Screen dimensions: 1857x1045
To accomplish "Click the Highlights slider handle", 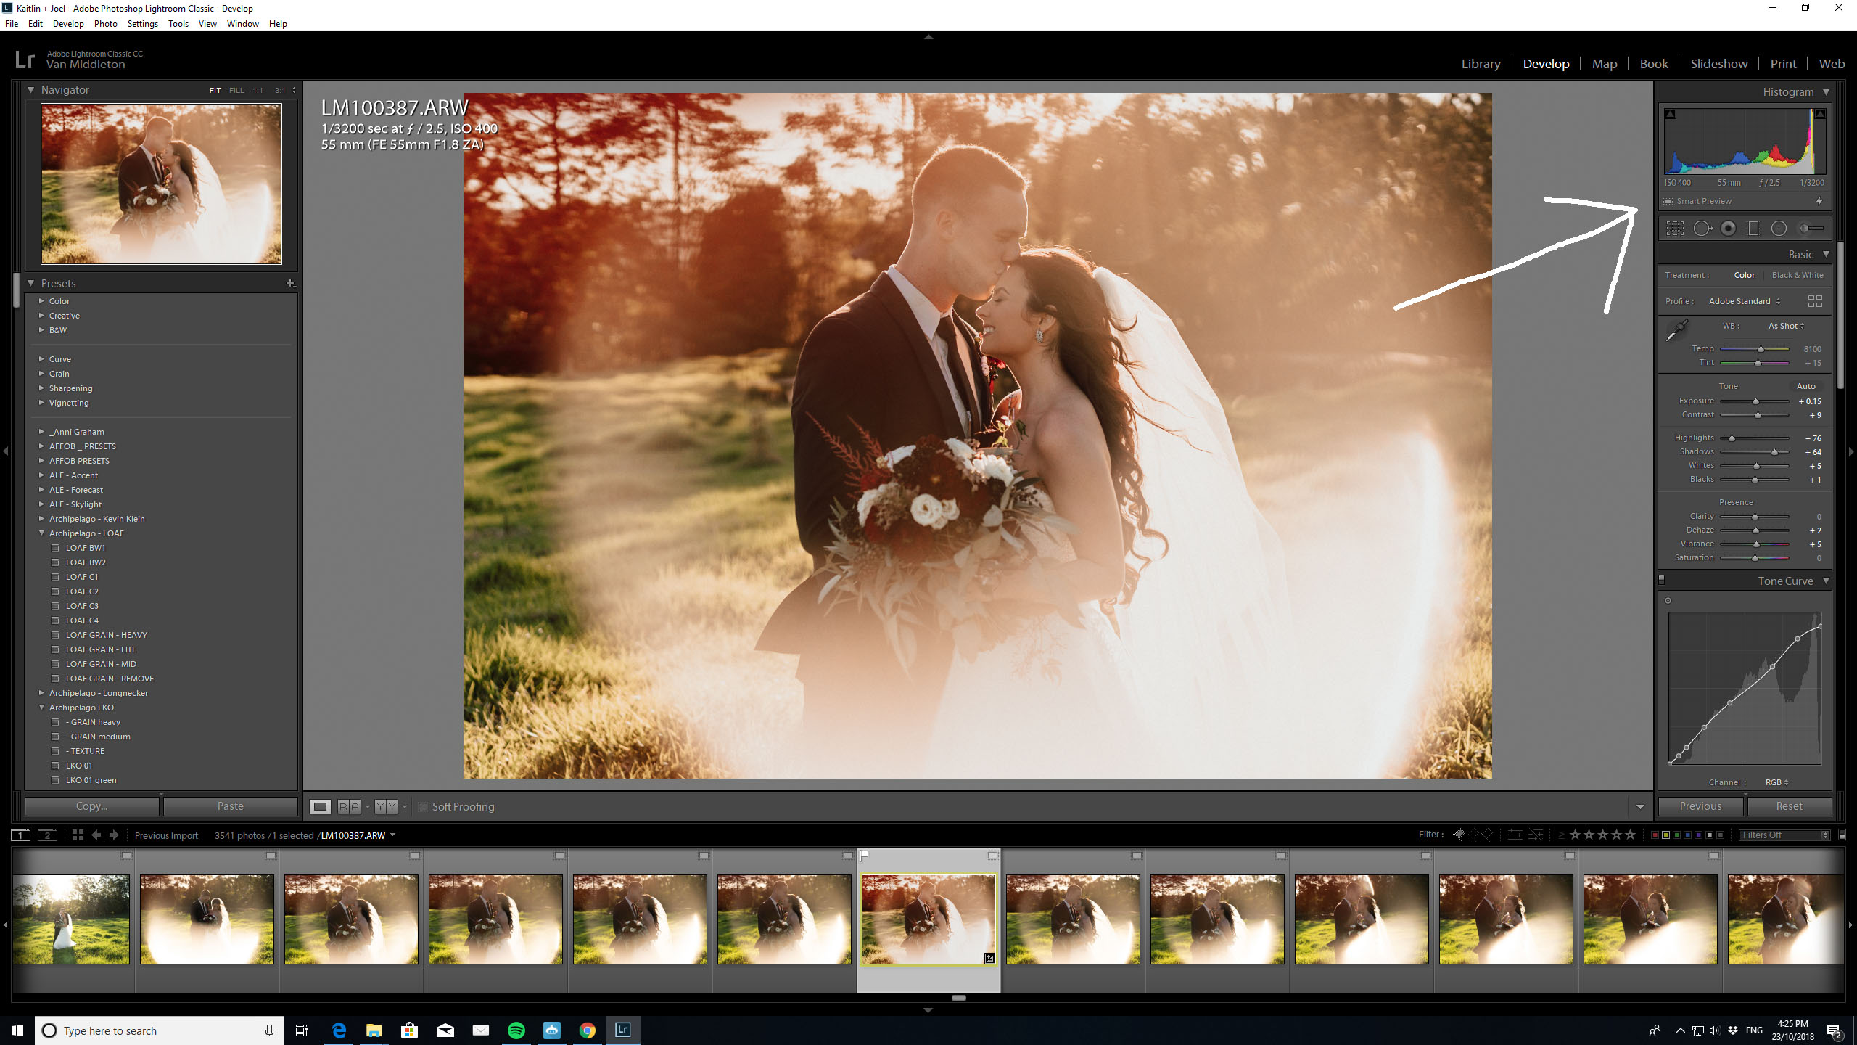I will point(1732,438).
